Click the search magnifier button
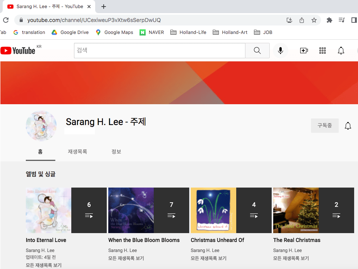This screenshot has height=269, width=358. tap(257, 51)
